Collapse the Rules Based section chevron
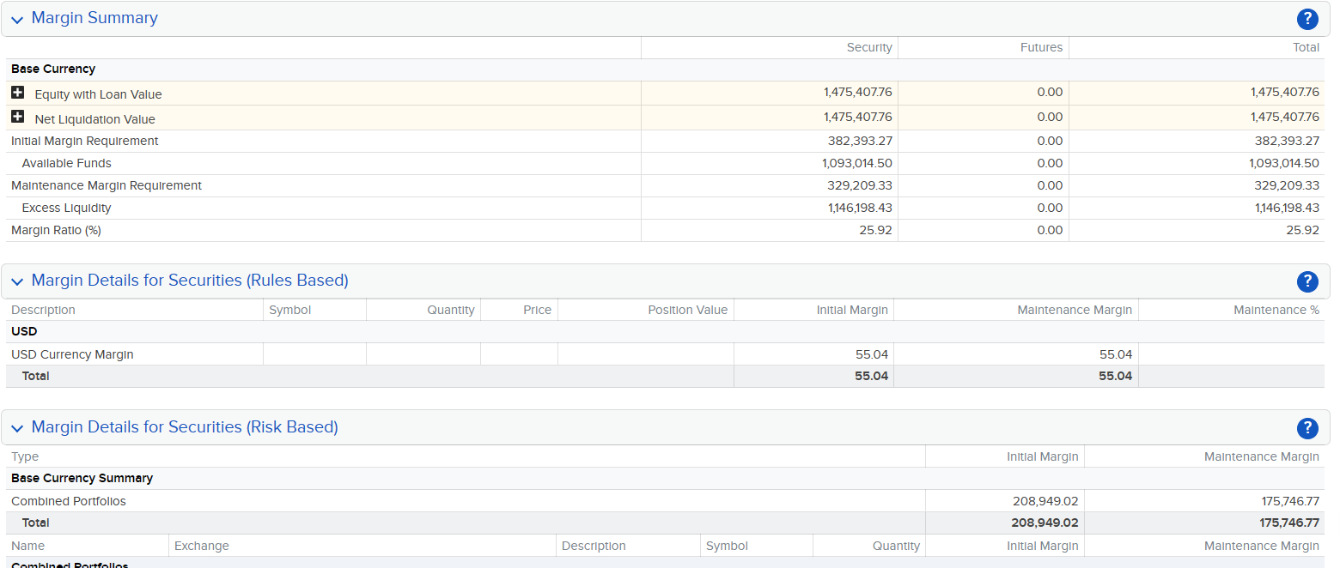Screen dimensions: 1340x568 [x=17, y=281]
